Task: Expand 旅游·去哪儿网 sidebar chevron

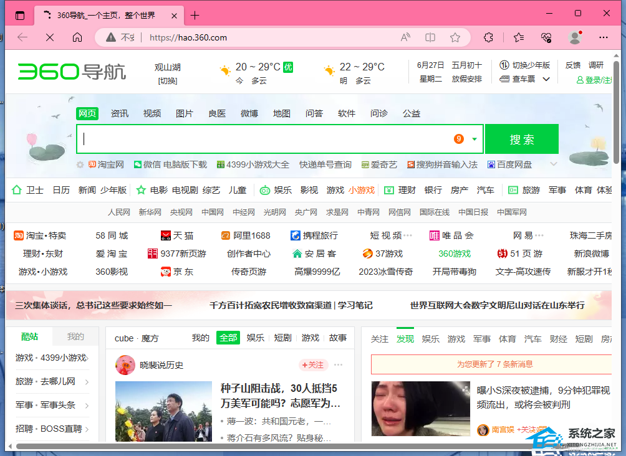Action: tap(87, 382)
